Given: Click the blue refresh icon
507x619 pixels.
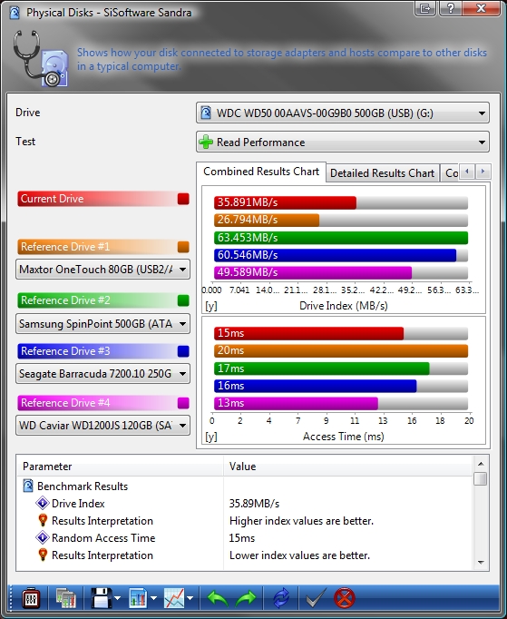Looking at the screenshot, I should [x=281, y=599].
